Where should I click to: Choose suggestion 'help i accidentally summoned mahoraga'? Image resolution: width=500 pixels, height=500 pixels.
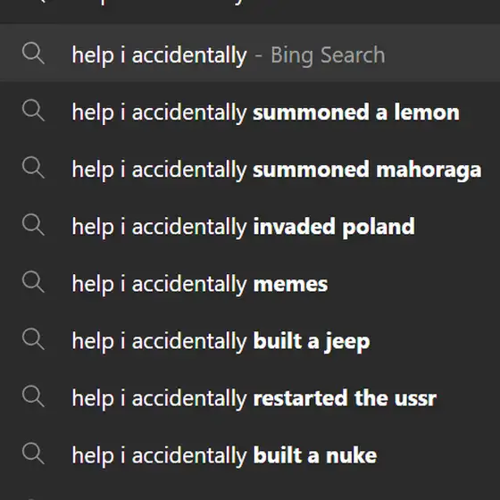pyautogui.click(x=250, y=170)
